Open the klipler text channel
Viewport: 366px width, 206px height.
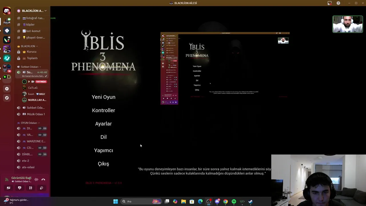coord(32,25)
